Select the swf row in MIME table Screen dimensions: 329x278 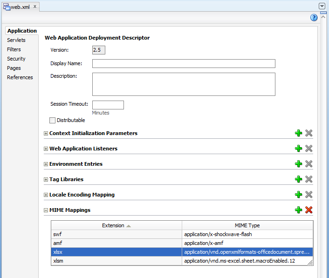click(x=116, y=234)
